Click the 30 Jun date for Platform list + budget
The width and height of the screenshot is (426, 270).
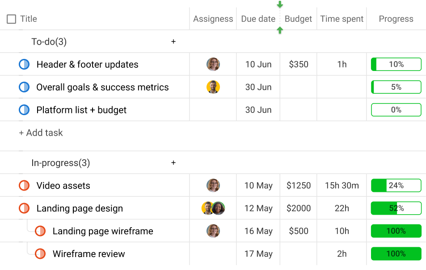(258, 110)
